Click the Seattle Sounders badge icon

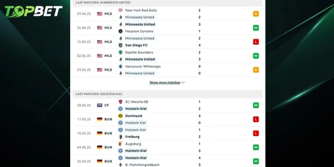click(x=121, y=52)
